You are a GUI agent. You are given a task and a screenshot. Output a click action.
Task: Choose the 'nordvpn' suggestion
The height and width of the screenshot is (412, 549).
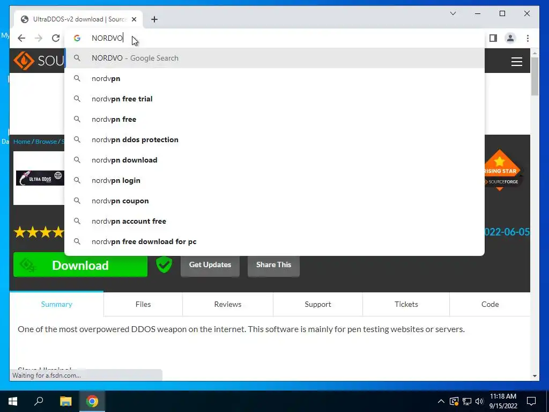(274, 78)
